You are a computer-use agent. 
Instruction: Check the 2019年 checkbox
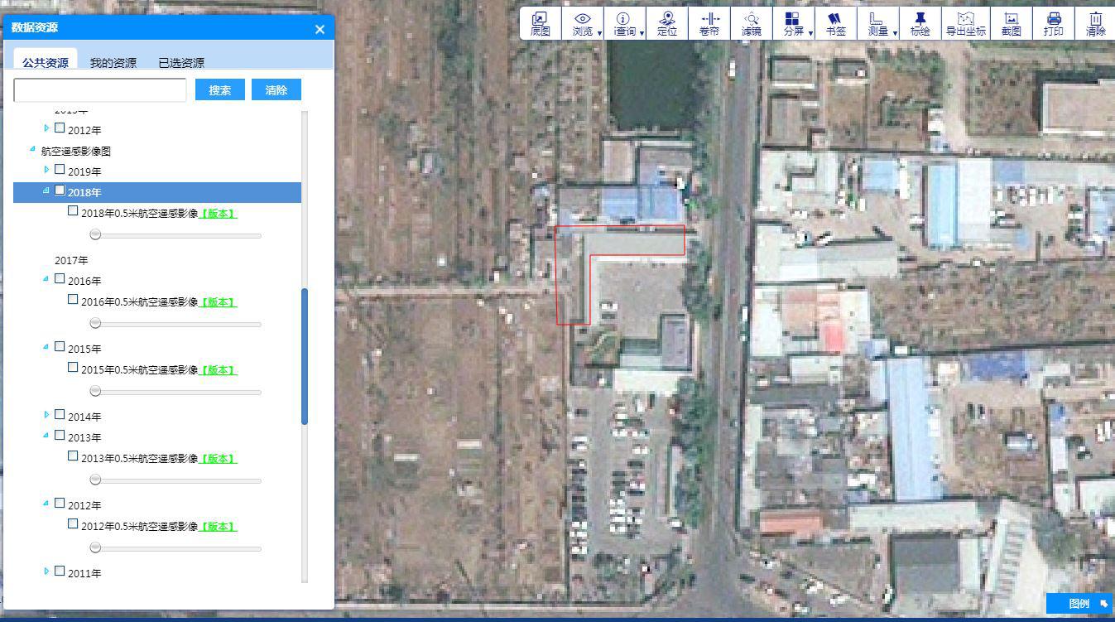click(60, 170)
